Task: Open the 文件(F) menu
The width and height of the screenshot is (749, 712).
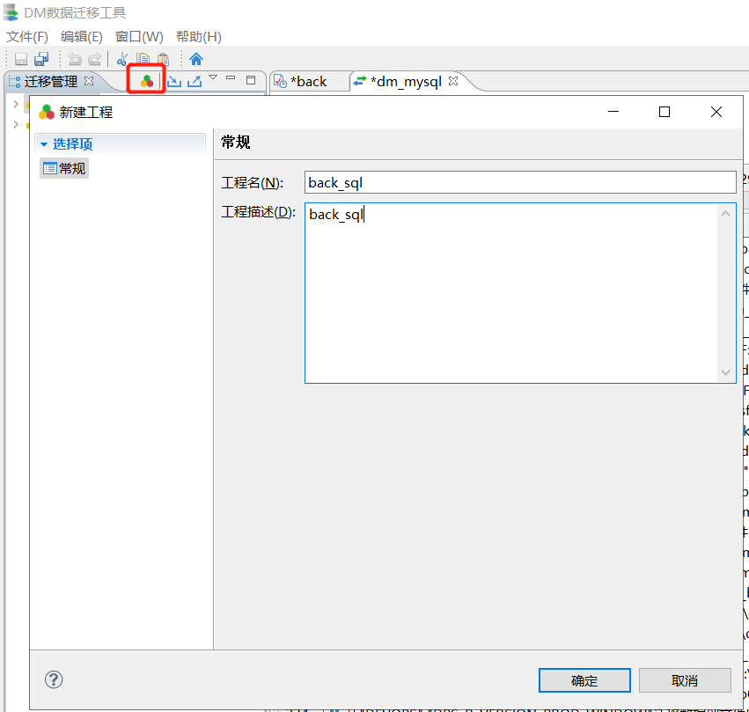Action: 26,36
